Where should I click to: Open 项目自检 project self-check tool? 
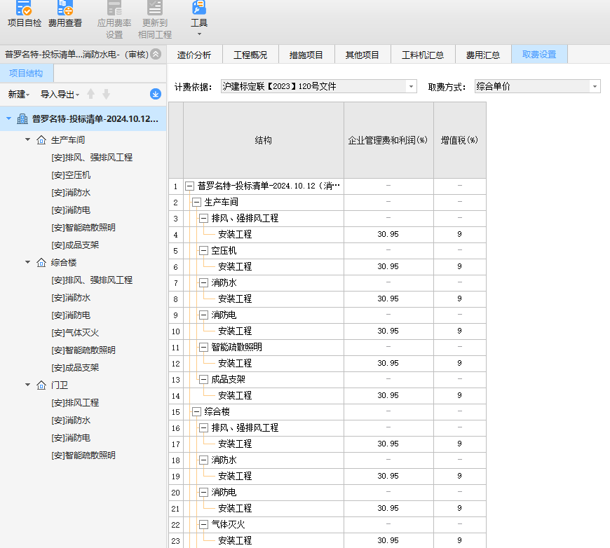tap(24, 15)
